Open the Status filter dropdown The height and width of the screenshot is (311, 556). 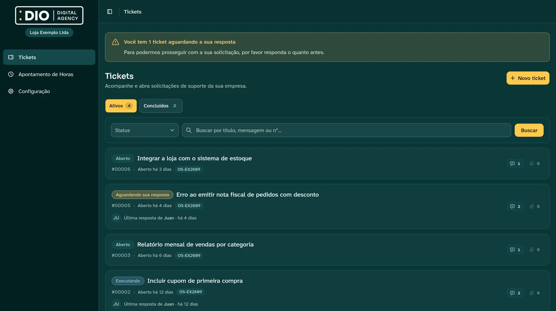(145, 130)
